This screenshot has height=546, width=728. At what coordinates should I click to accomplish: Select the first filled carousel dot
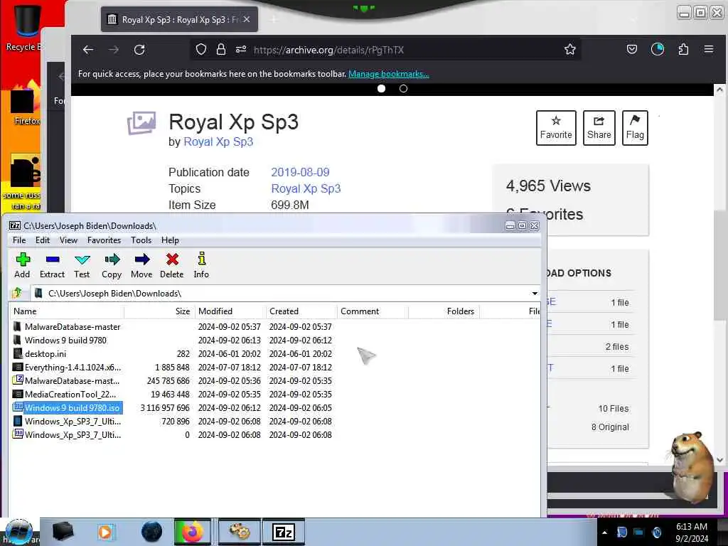381,88
